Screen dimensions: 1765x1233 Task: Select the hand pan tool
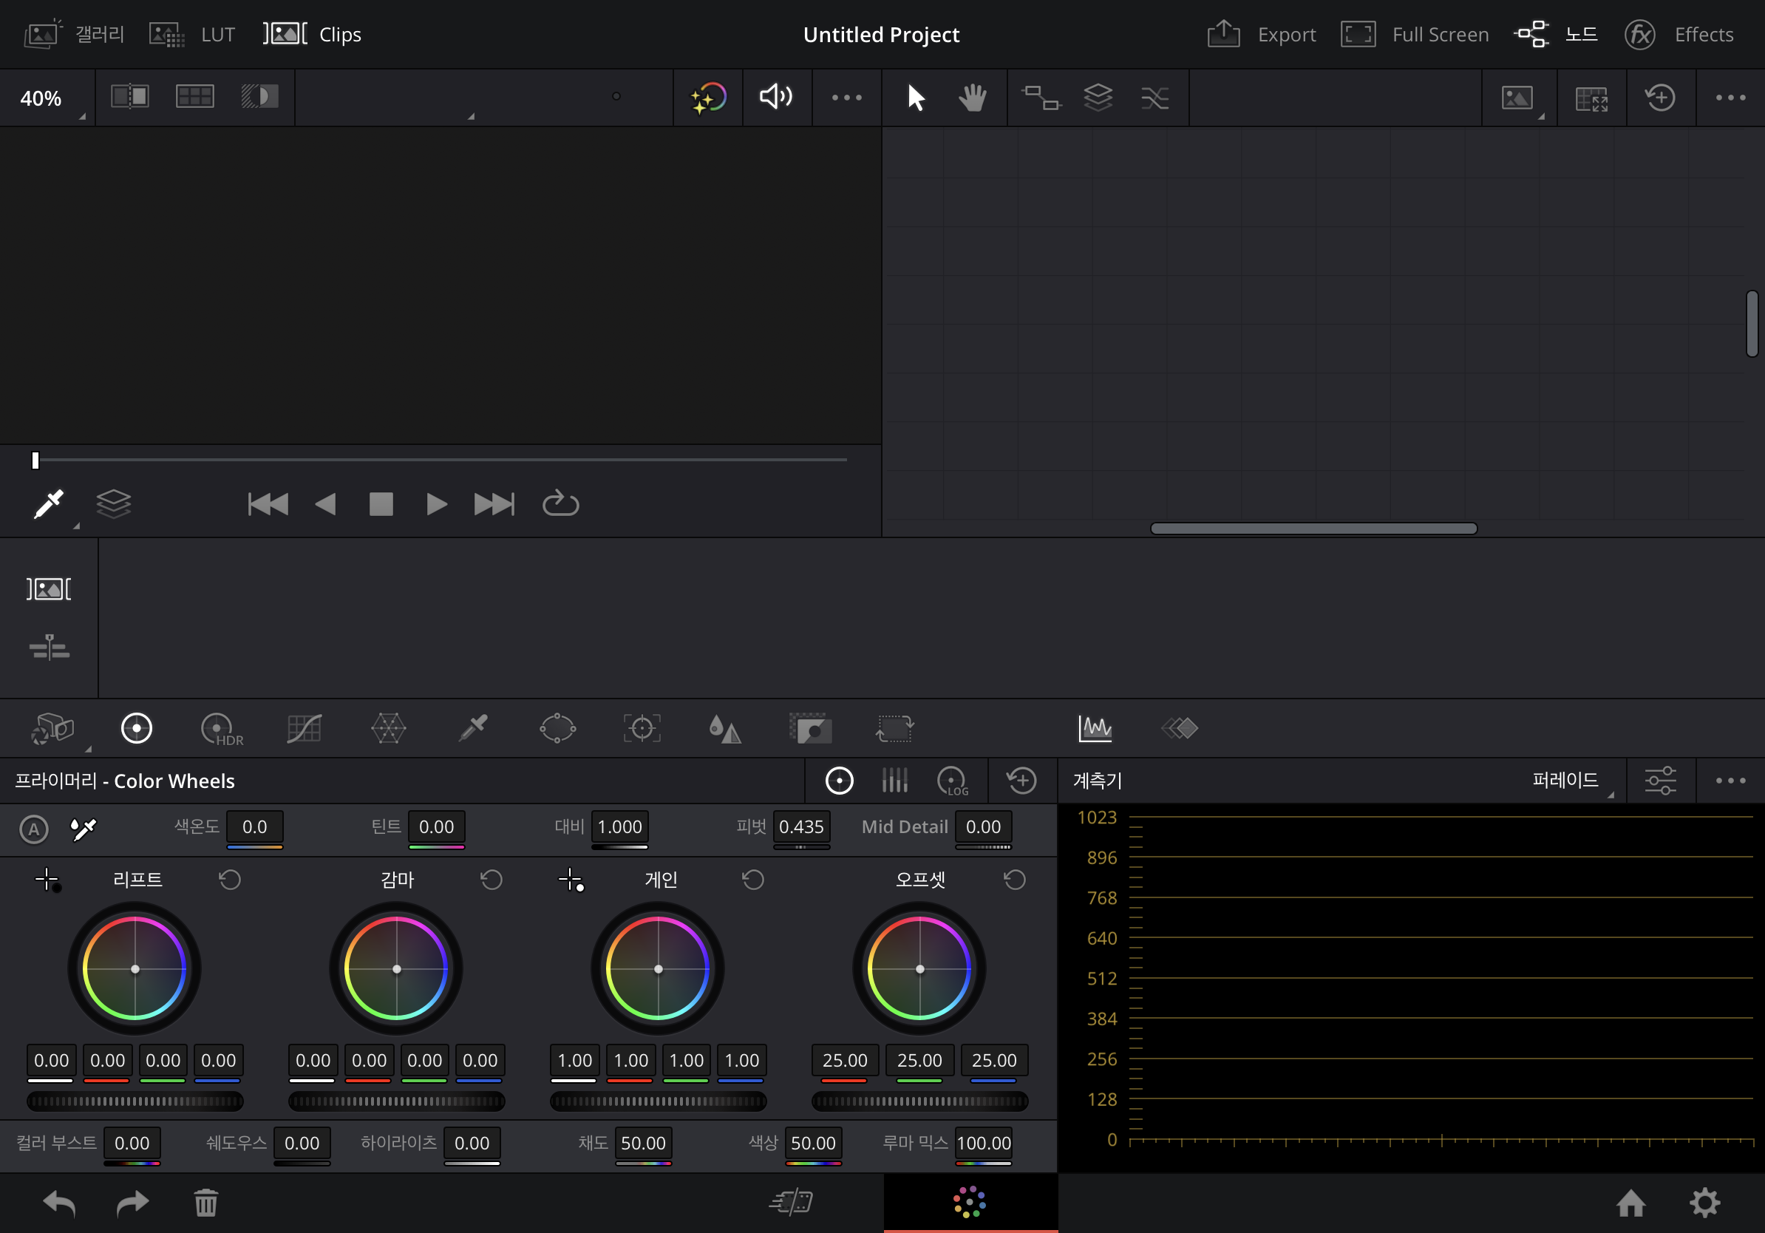(973, 98)
